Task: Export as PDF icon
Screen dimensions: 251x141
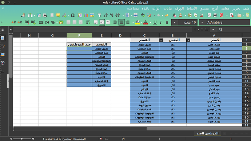Action: point(222,15)
